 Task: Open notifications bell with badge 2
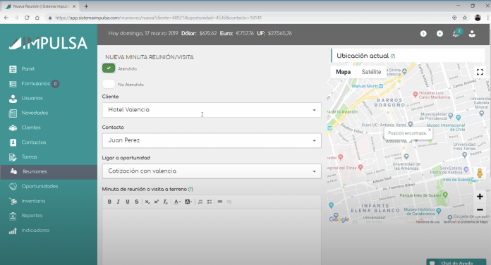pyautogui.click(x=457, y=33)
